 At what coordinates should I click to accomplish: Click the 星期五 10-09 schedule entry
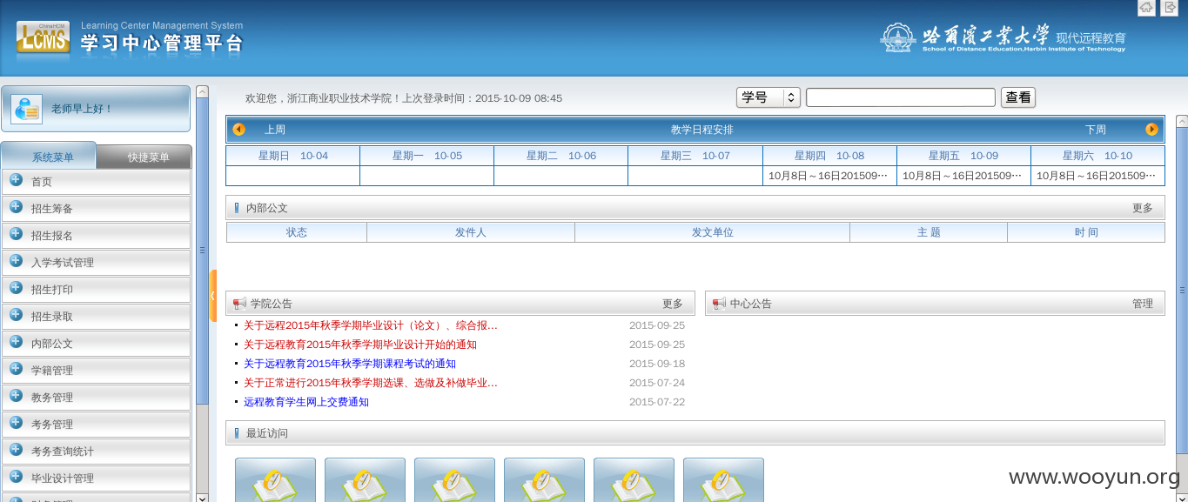point(963,176)
